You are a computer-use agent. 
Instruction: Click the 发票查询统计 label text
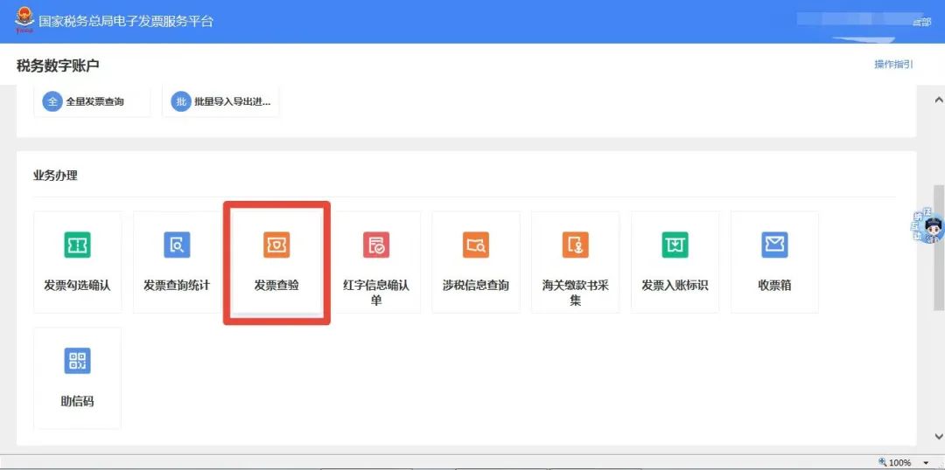(x=177, y=286)
